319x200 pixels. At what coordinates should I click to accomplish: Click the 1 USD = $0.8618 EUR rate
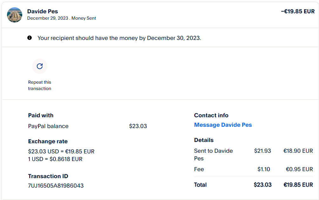pos(55,159)
